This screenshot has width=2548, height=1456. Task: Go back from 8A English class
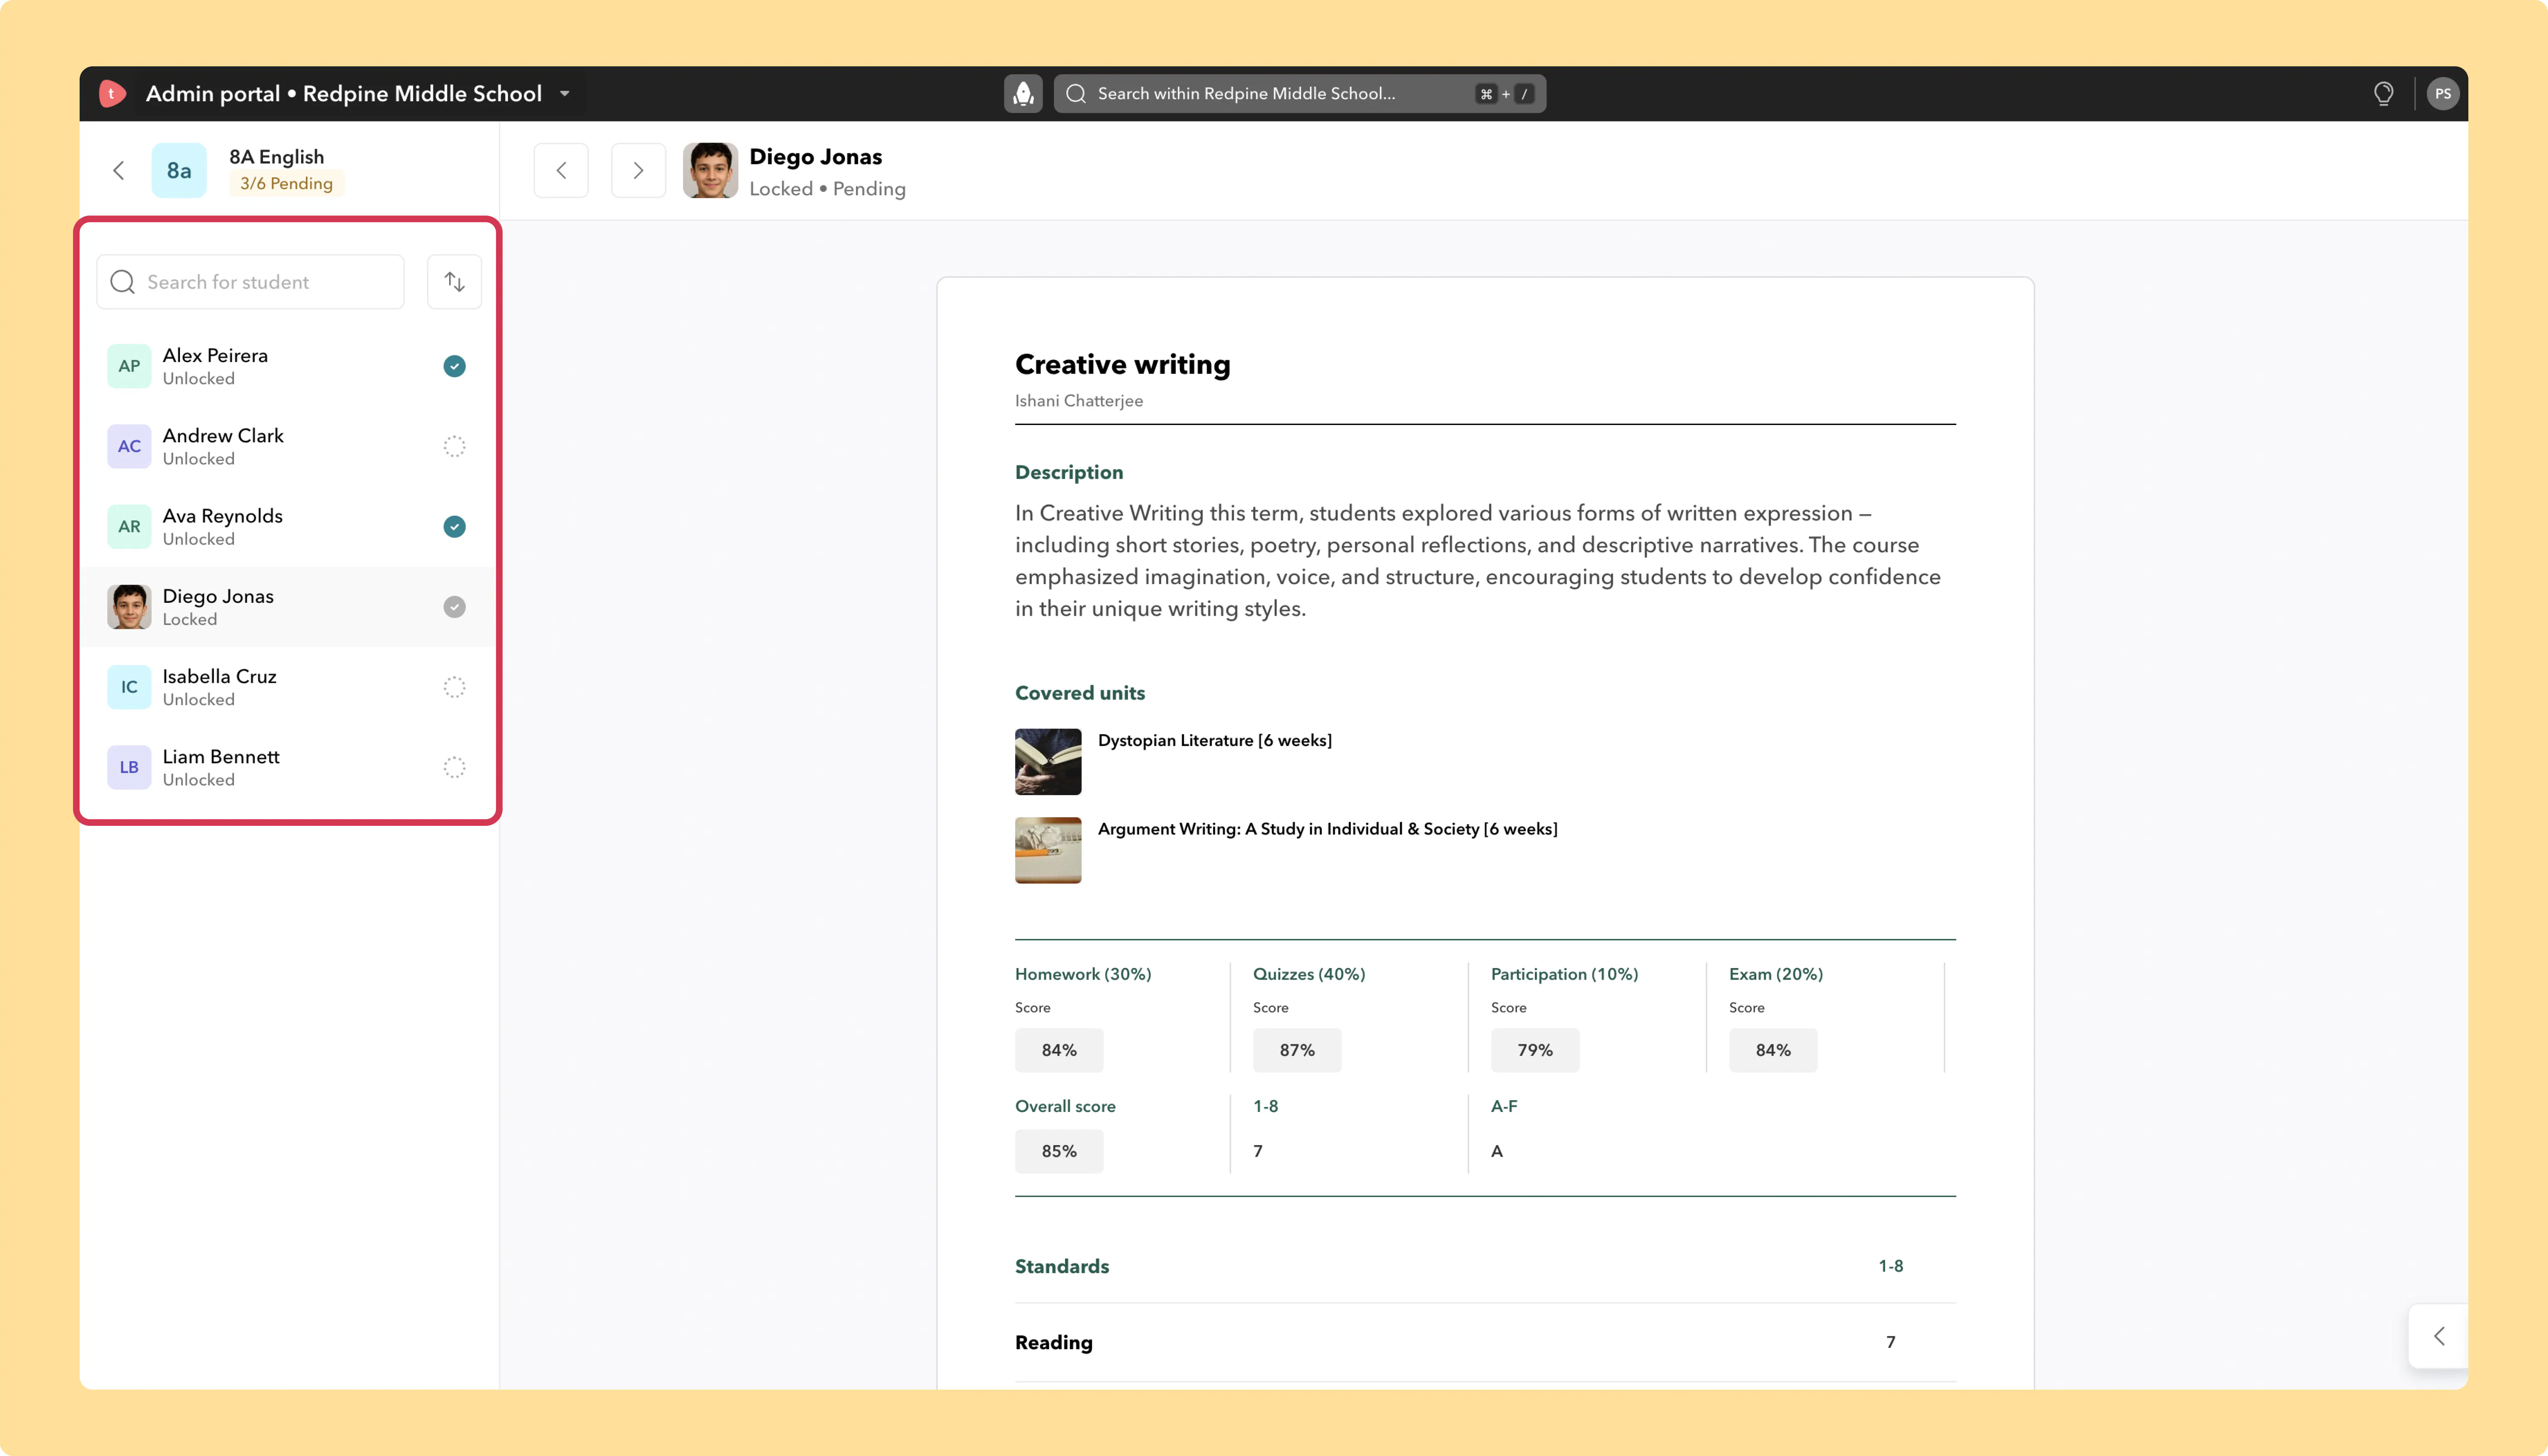point(119,170)
